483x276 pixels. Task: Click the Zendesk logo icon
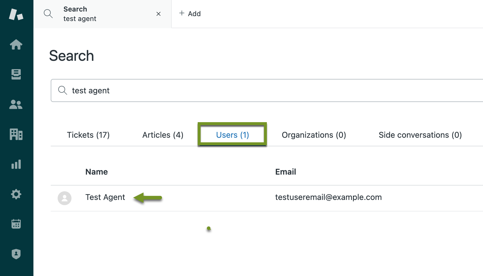[16, 14]
